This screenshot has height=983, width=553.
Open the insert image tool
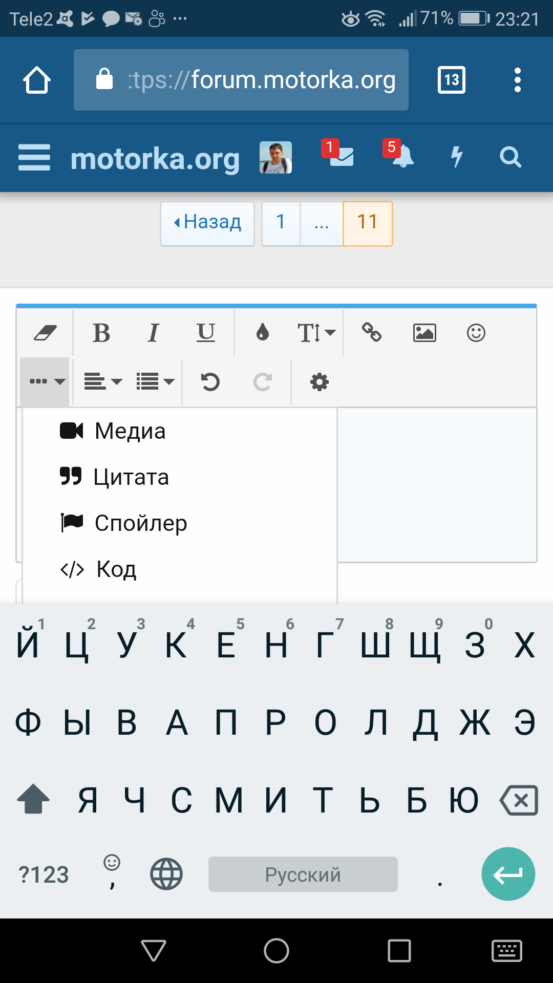coord(424,333)
